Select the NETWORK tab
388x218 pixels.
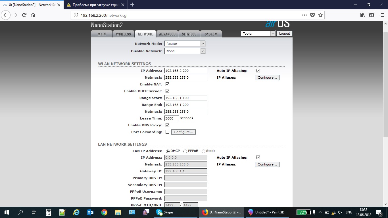145,34
